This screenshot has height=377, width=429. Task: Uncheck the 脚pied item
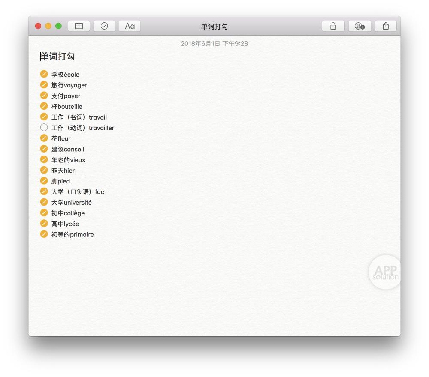(x=44, y=181)
